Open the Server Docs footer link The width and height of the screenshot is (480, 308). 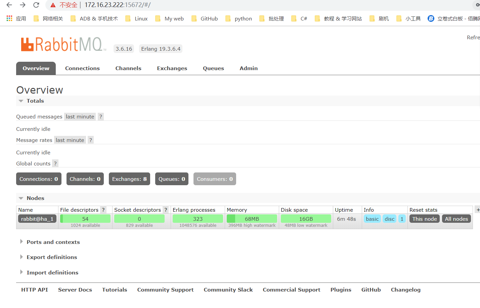pos(75,290)
